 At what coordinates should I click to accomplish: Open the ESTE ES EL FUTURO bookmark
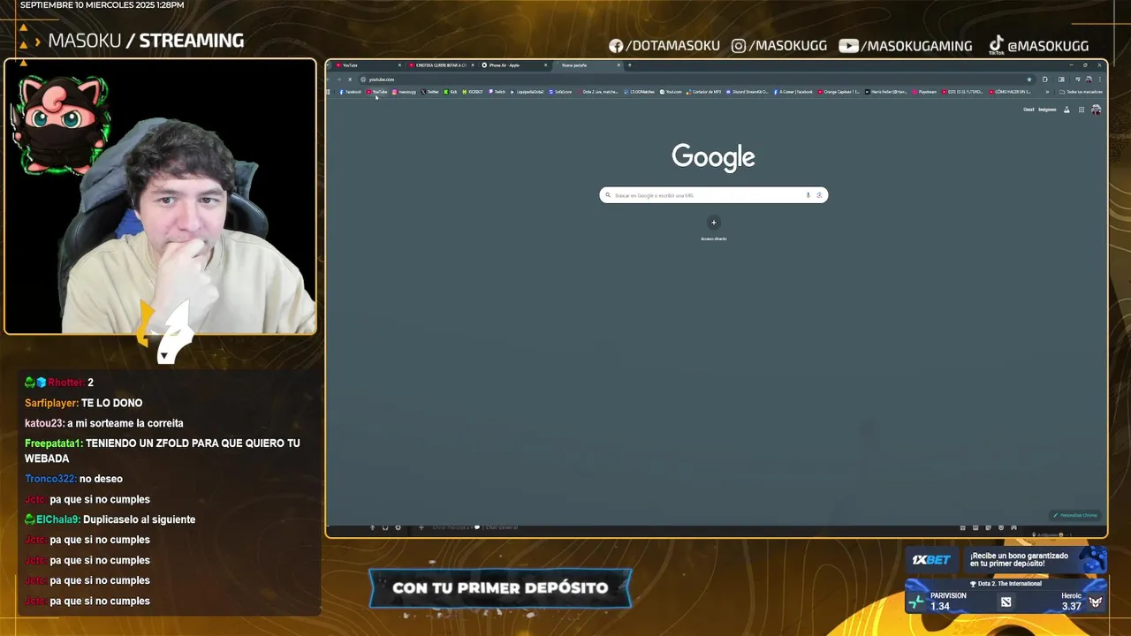pos(962,92)
